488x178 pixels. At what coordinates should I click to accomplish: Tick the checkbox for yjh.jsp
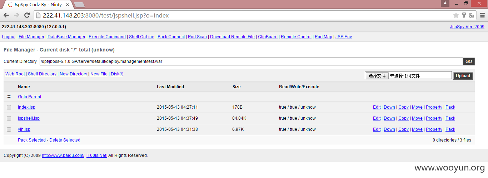(9, 129)
